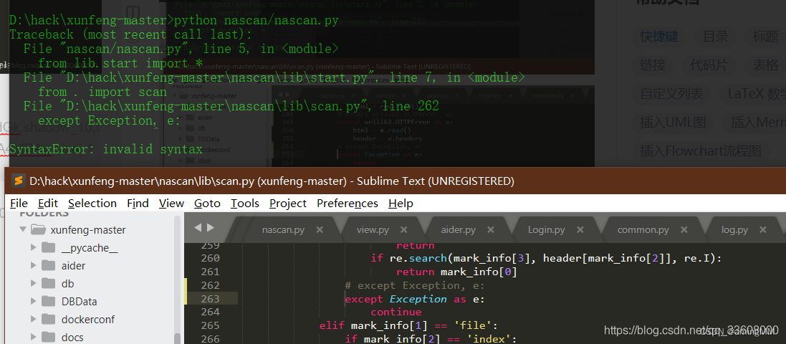Open the Find menu
Screen dimensions: 786x344
[x=138, y=203]
